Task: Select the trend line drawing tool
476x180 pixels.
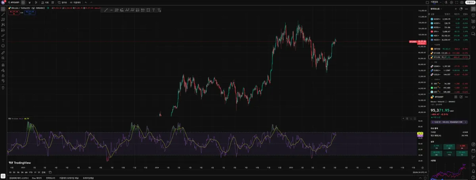Action: coord(3,14)
